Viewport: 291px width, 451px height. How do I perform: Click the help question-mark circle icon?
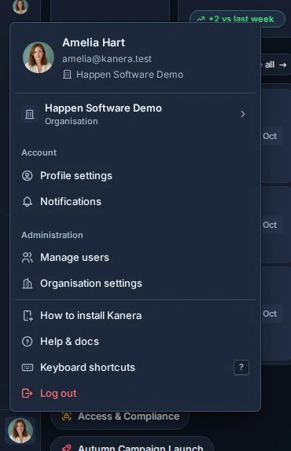pos(28,342)
